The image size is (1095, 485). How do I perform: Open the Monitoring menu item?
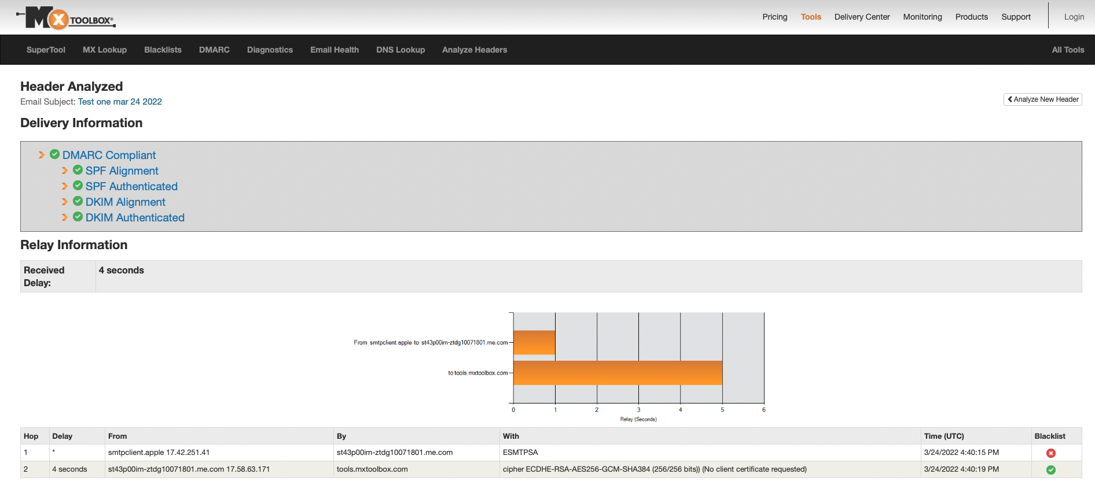coord(923,17)
